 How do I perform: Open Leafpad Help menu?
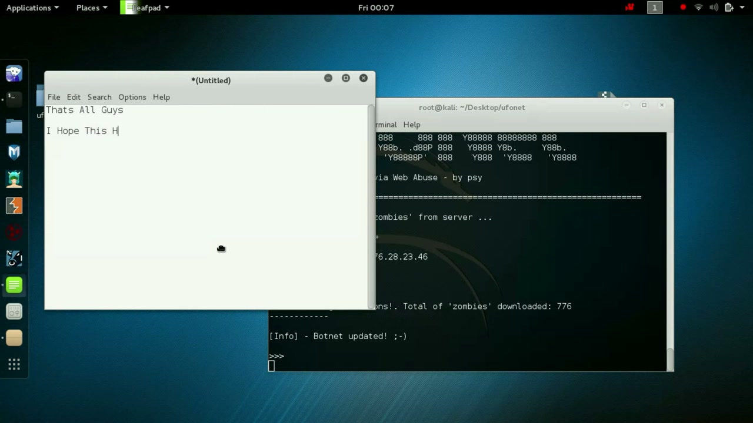(x=161, y=97)
